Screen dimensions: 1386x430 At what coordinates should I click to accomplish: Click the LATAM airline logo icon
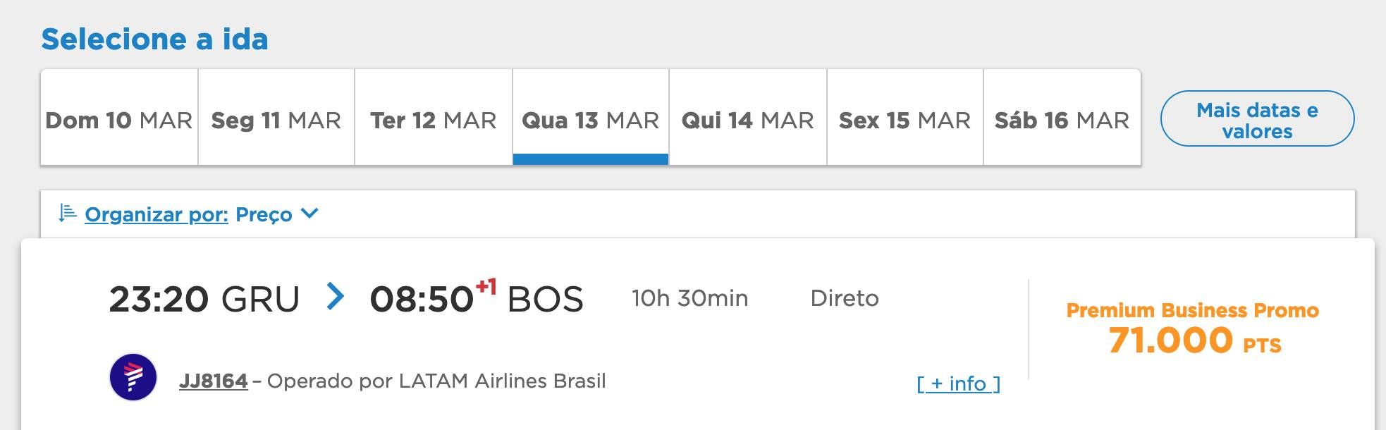click(x=133, y=377)
